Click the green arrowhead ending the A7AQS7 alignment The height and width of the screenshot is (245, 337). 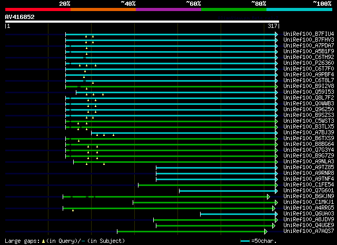pos(266,232)
